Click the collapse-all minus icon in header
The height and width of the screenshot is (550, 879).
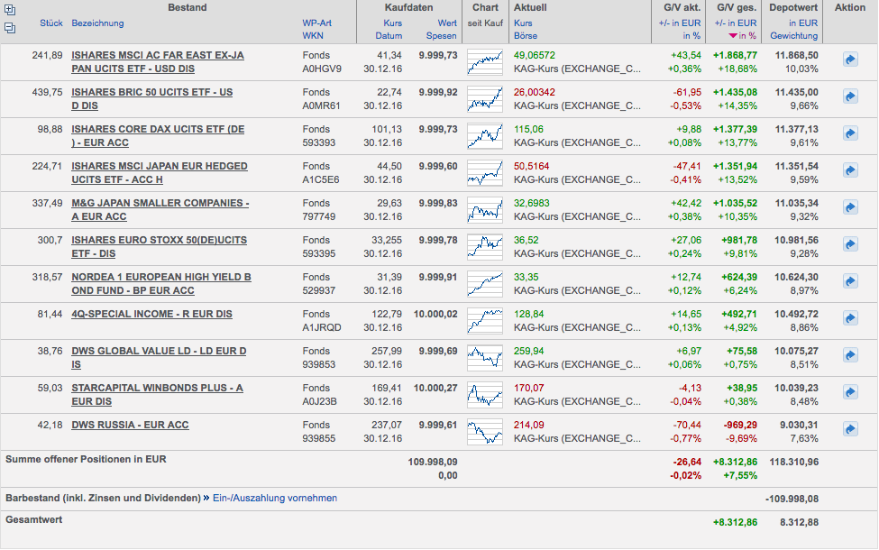click(x=10, y=27)
